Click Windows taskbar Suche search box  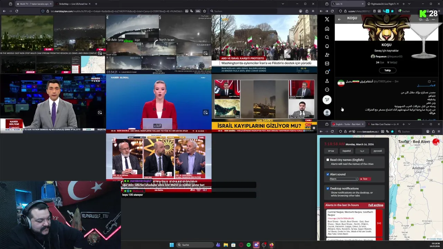tap(195, 245)
